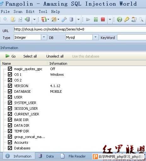The height and width of the screenshot is (161, 146).
Task: Click the wrench tool icon
Action: pyautogui.click(x=64, y=19)
